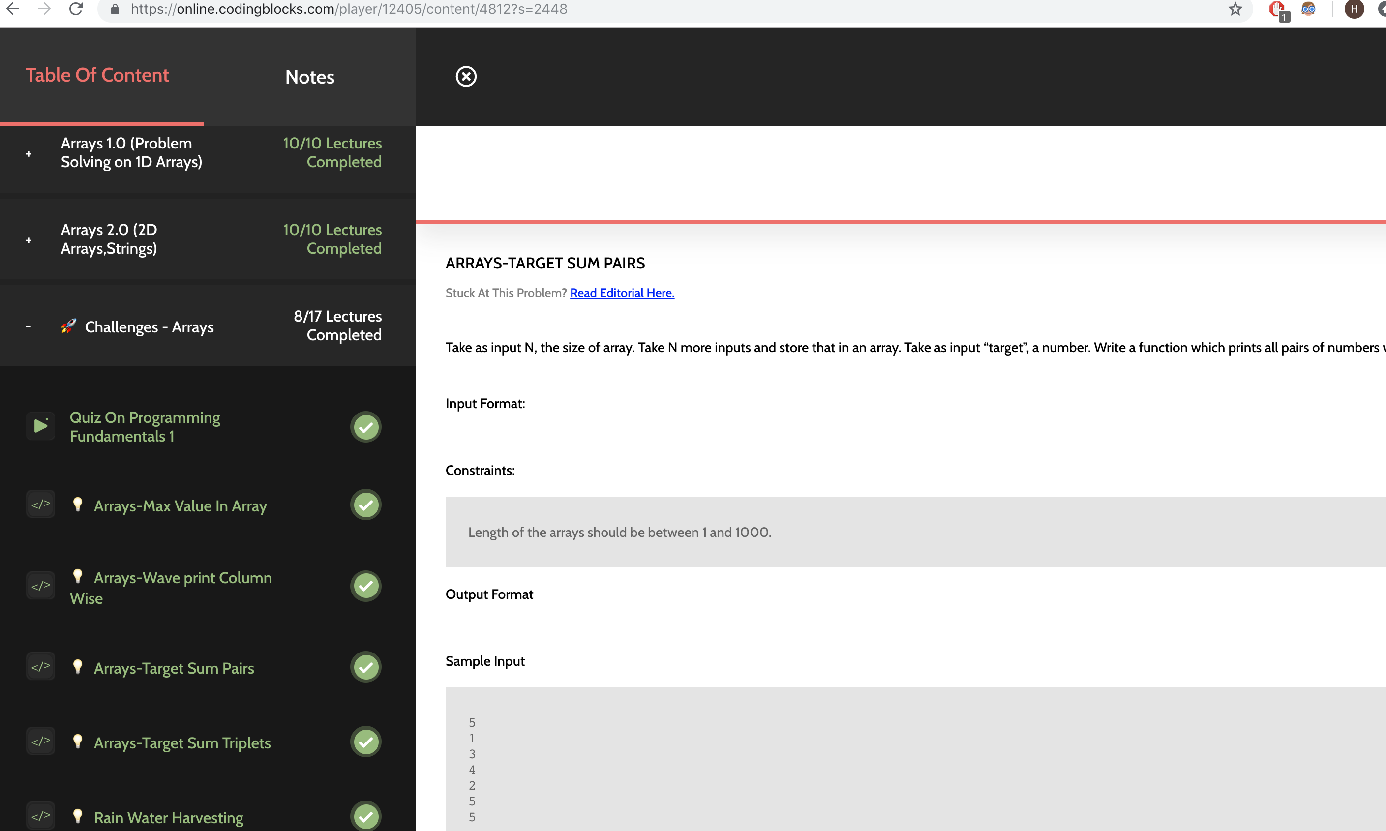Viewport: 1386px width, 831px height.
Task: Click the browser address bar URL
Action: point(348,9)
